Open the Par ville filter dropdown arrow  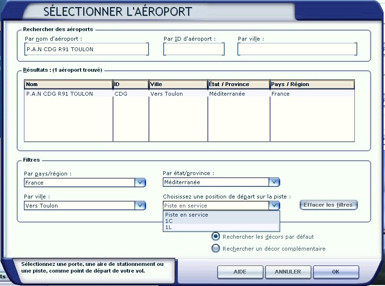pos(140,205)
